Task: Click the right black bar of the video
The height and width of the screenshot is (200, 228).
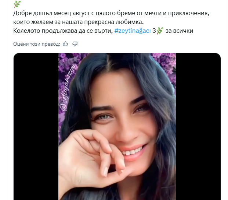Action: (198, 126)
